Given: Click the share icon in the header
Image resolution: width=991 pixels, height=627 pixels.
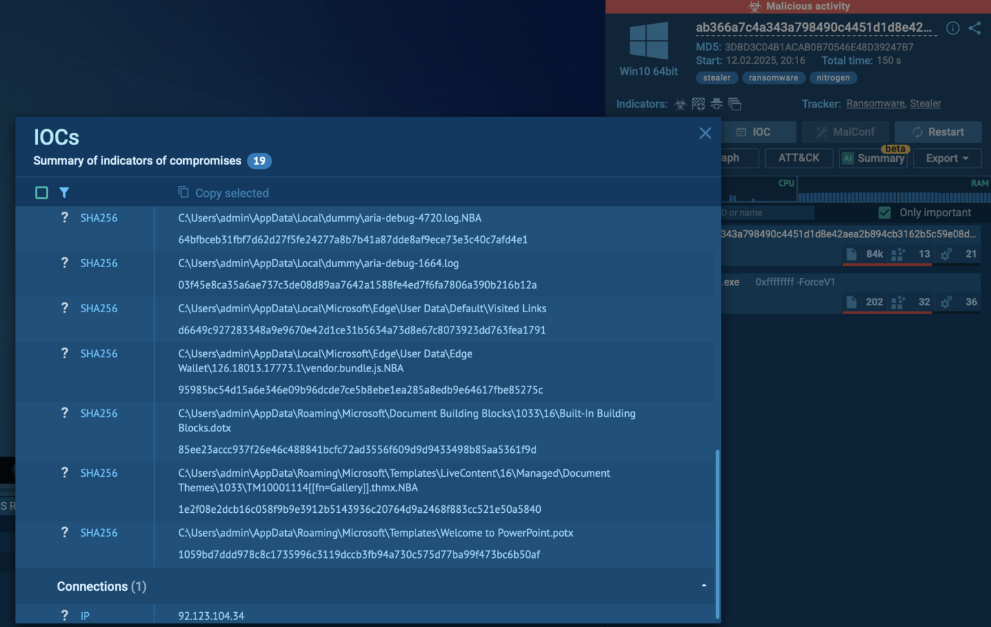Looking at the screenshot, I should click(974, 28).
